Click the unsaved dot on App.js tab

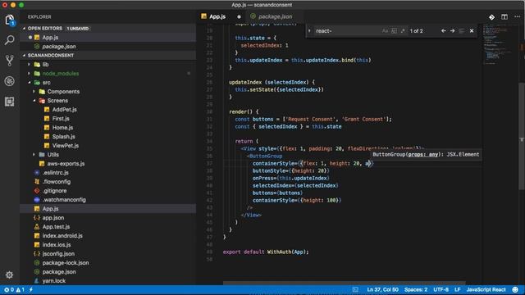pyautogui.click(x=239, y=16)
